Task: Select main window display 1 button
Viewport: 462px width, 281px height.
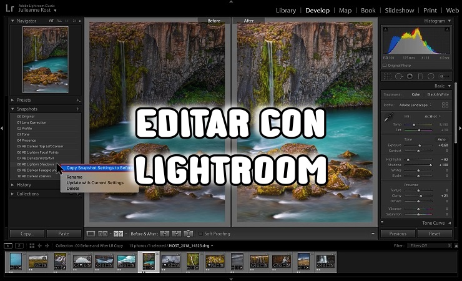Action: [x=8, y=245]
